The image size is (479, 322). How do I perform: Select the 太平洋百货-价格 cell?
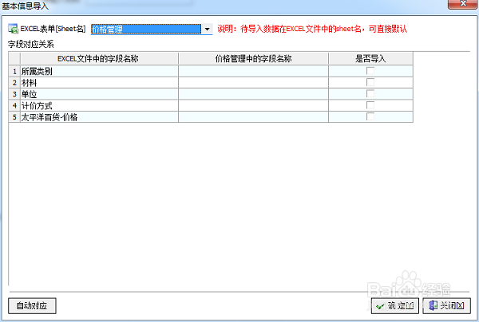tap(99, 117)
